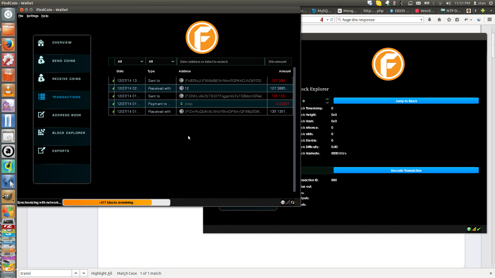The height and width of the screenshot is (278, 495).
Task: Click green check icon in Block Explorer window
Action: tap(479, 229)
